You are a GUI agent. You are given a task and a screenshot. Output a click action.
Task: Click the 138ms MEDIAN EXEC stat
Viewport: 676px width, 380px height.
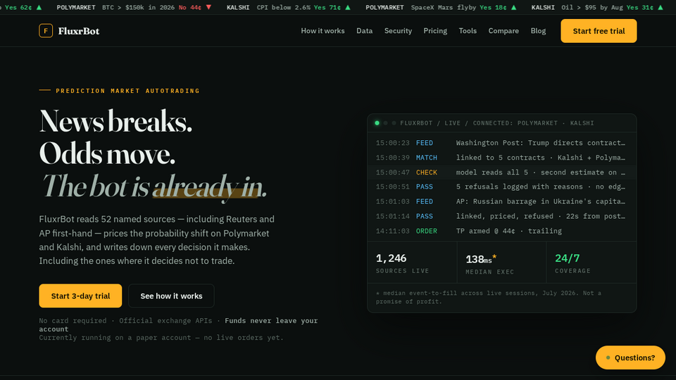(501, 262)
